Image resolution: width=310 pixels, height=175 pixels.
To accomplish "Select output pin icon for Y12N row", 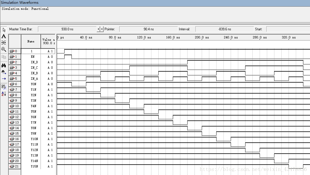I will point(12,150).
